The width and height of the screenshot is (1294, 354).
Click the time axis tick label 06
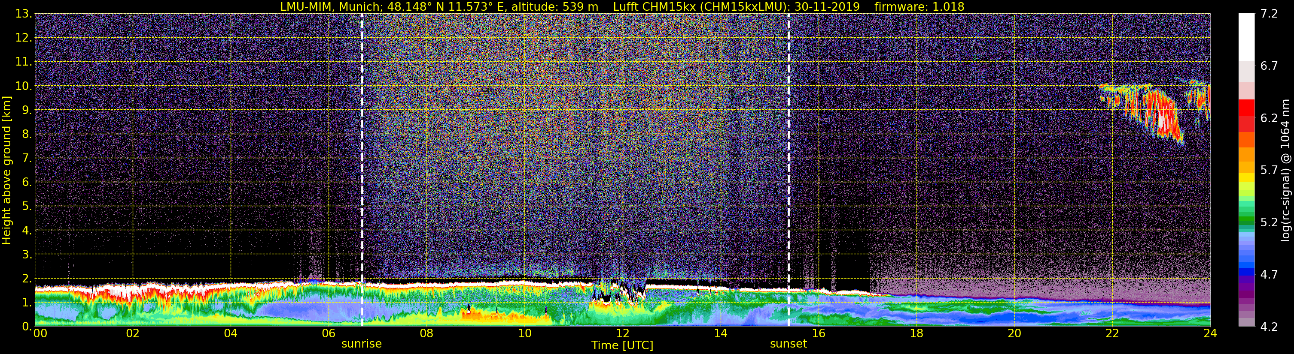click(329, 333)
